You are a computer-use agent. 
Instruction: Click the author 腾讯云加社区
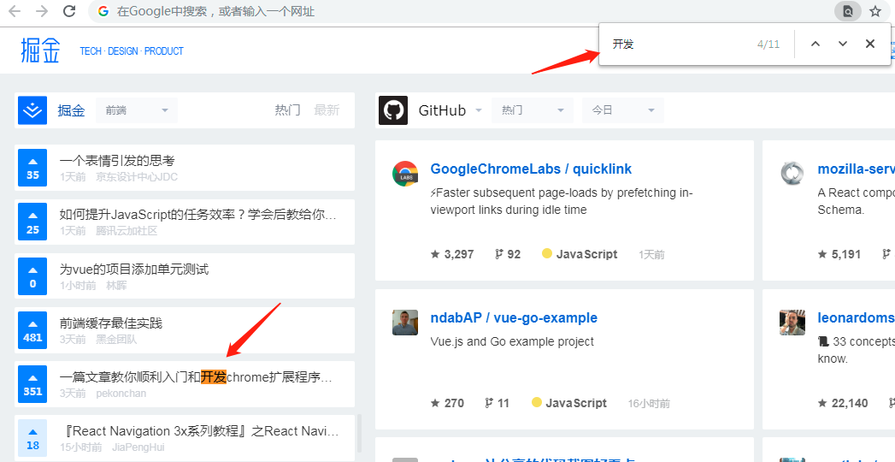(x=127, y=231)
